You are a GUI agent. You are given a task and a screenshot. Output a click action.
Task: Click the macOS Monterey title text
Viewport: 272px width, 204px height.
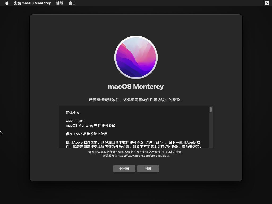[136, 86]
